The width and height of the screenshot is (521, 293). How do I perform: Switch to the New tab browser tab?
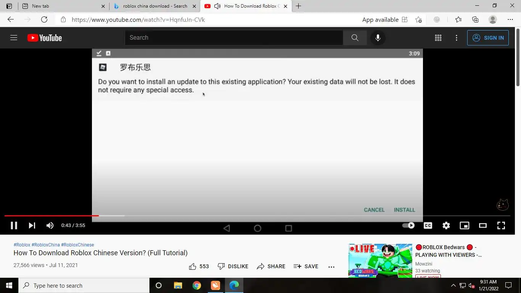click(x=63, y=6)
